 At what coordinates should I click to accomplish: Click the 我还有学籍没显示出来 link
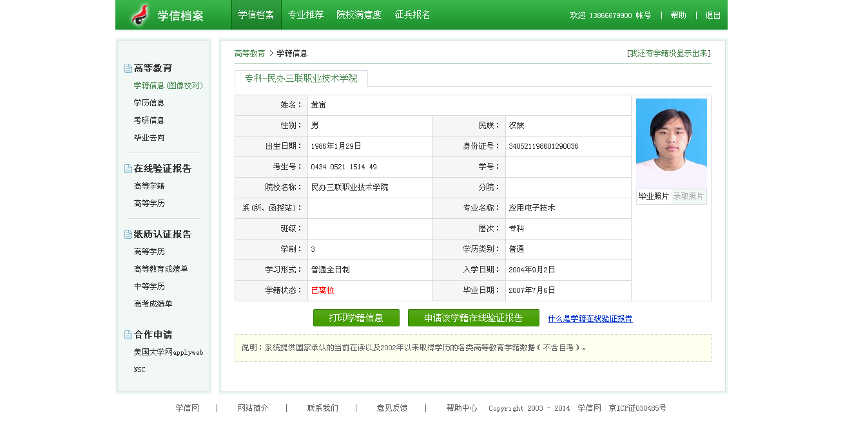[669, 53]
